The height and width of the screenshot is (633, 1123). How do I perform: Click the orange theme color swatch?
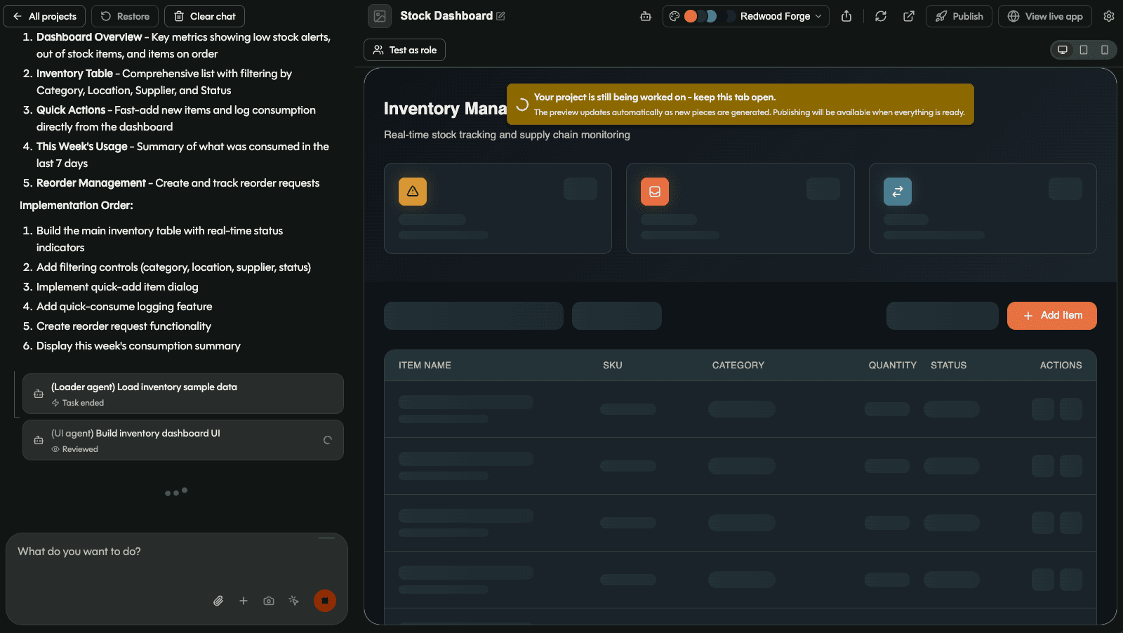tap(691, 16)
